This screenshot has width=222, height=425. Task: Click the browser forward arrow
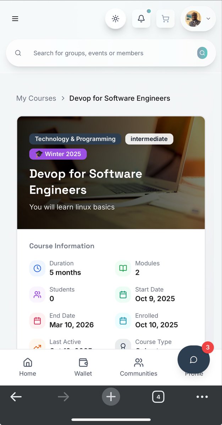click(63, 397)
